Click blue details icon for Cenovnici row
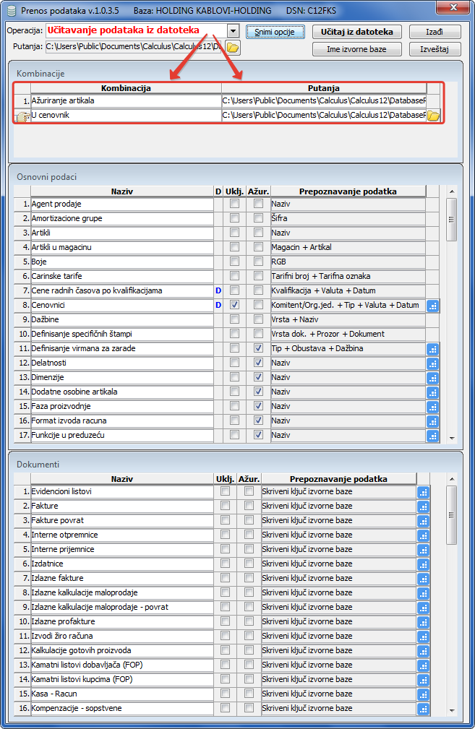475x729 pixels. 433,306
